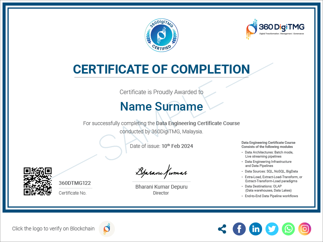Click module 'Data Sources: SQL, NoSQL, BigData'
Screen dimensions: 323x242
click(x=271, y=171)
